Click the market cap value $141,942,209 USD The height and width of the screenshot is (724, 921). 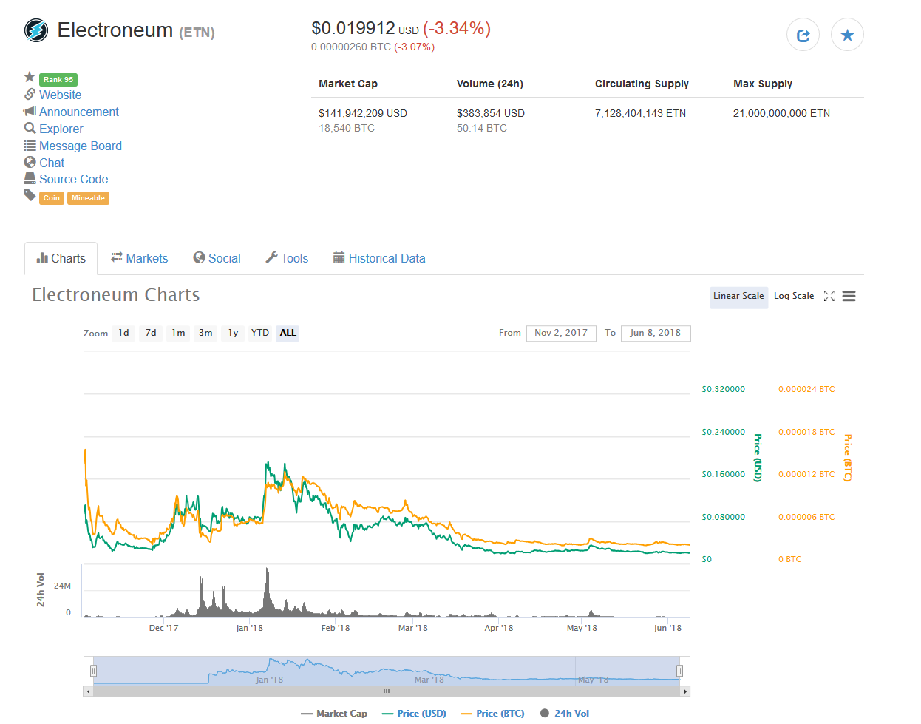(x=363, y=113)
